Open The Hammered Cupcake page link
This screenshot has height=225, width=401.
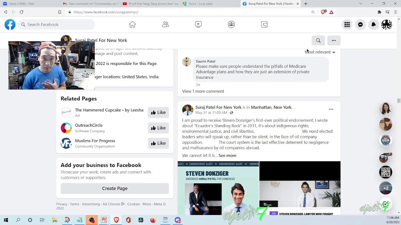[109, 110]
